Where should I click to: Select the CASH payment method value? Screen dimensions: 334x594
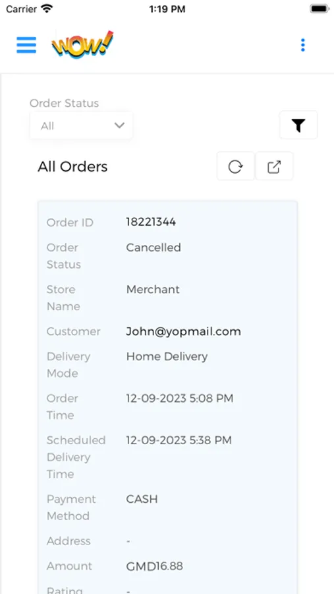click(142, 499)
